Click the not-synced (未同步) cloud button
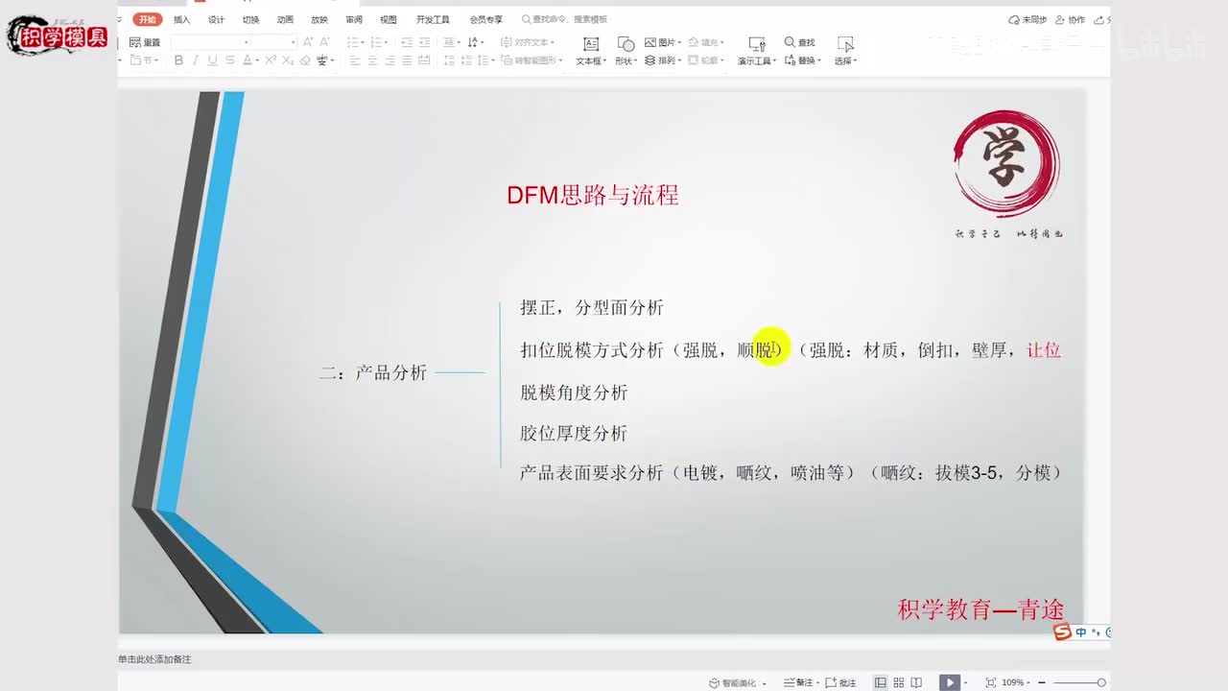The height and width of the screenshot is (691, 1228). (1027, 19)
